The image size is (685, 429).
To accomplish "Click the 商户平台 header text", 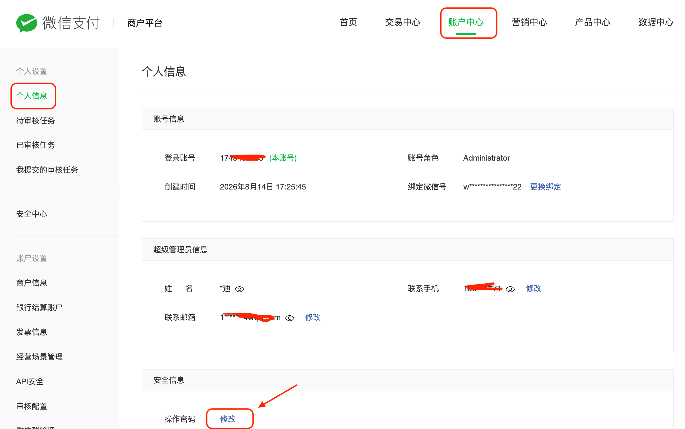I will tap(145, 23).
